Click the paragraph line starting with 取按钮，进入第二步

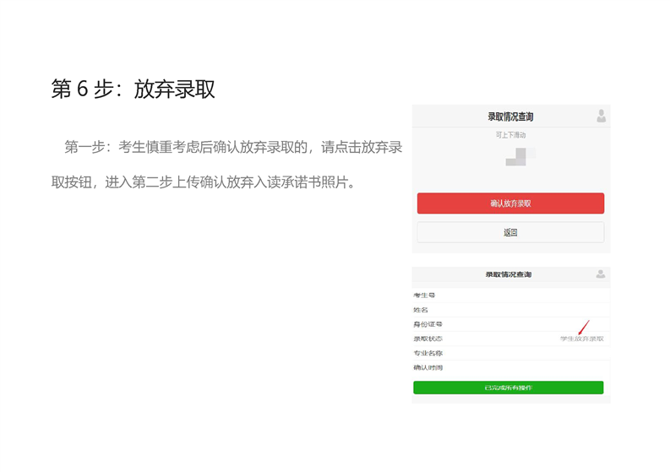(204, 182)
